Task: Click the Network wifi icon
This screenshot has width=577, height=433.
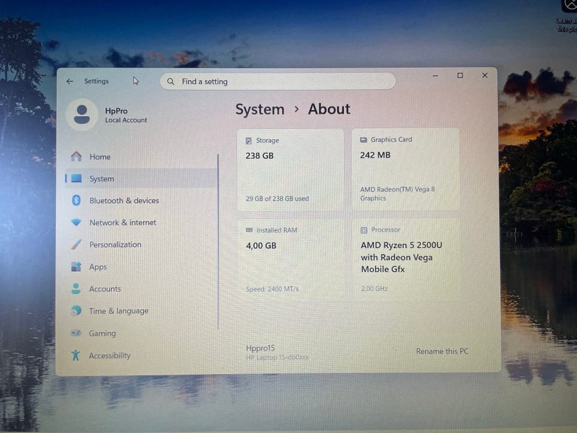Action: [76, 223]
